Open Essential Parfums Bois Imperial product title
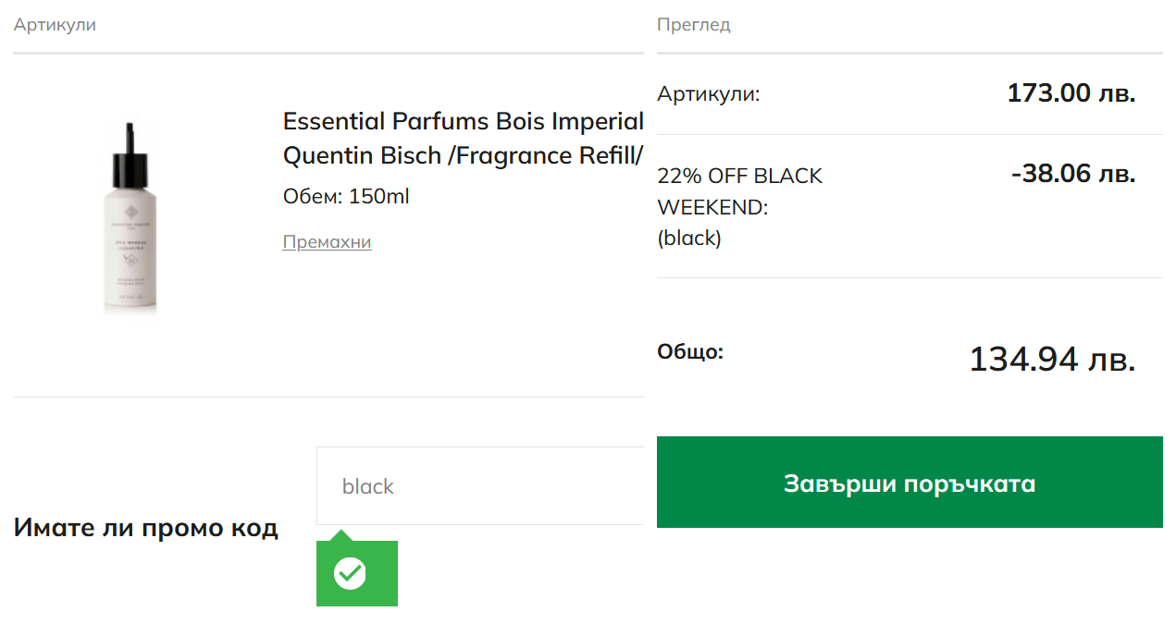The width and height of the screenshot is (1176, 624). (x=463, y=122)
